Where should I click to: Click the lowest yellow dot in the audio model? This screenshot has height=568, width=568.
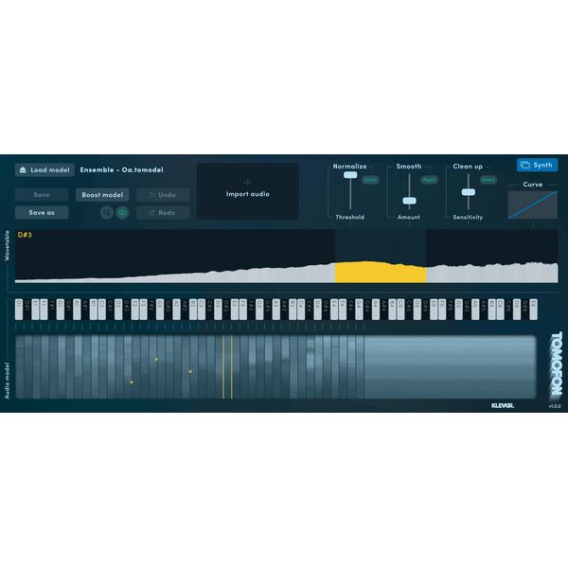click(132, 382)
